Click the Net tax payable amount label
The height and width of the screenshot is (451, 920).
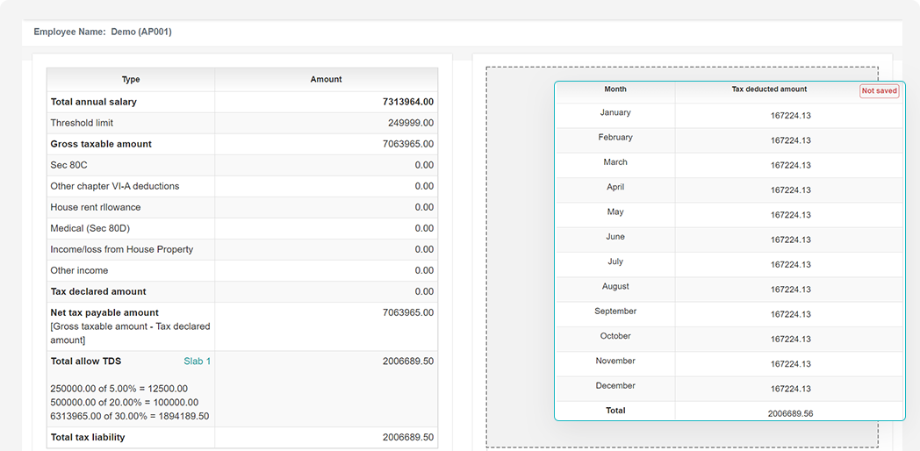pyautogui.click(x=104, y=312)
